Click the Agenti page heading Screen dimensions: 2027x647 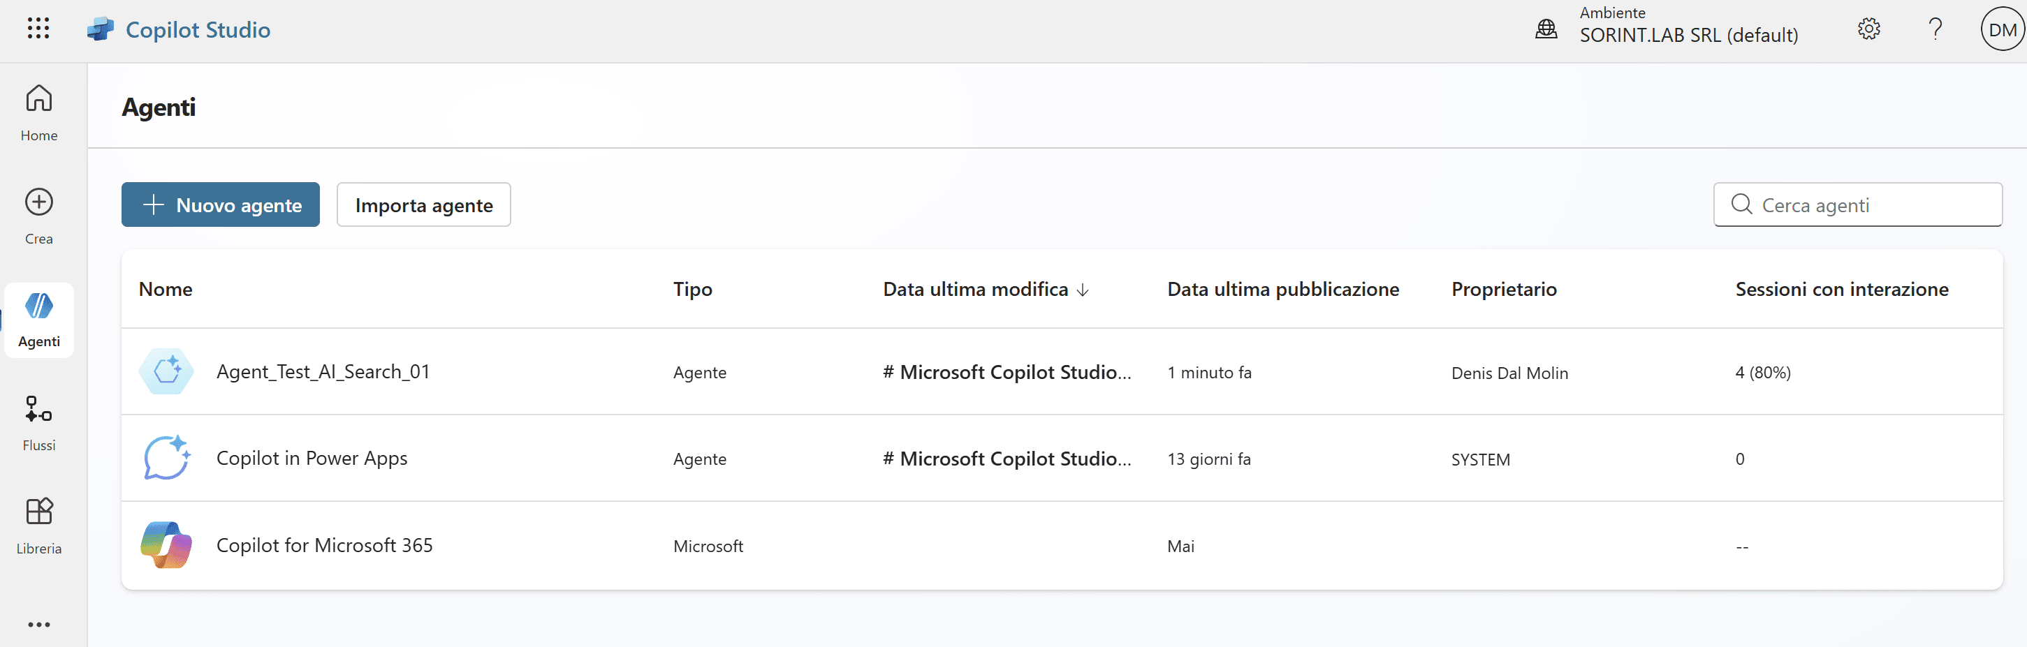point(158,106)
